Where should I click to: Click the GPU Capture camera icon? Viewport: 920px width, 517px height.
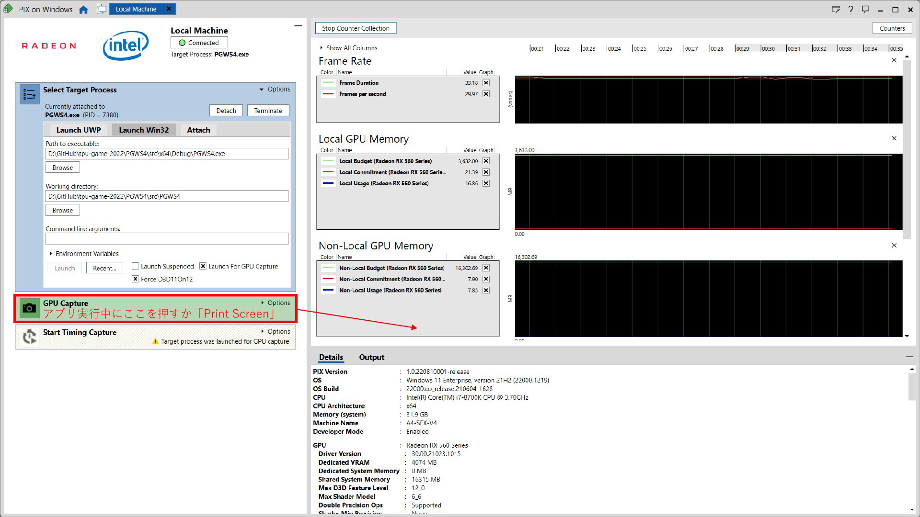29,308
